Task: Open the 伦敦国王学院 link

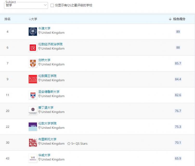Action: [x=47, y=76]
